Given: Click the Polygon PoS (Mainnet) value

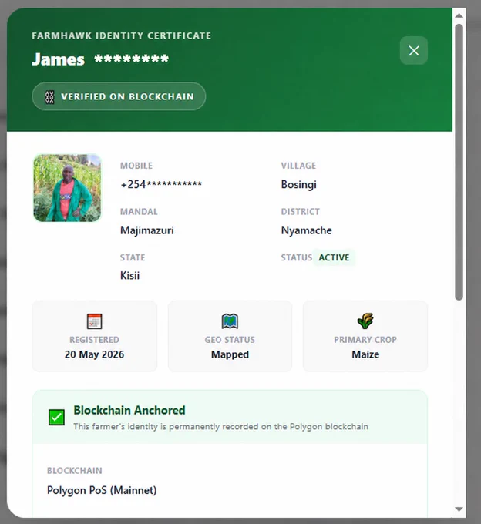Looking at the screenshot, I should click(102, 490).
